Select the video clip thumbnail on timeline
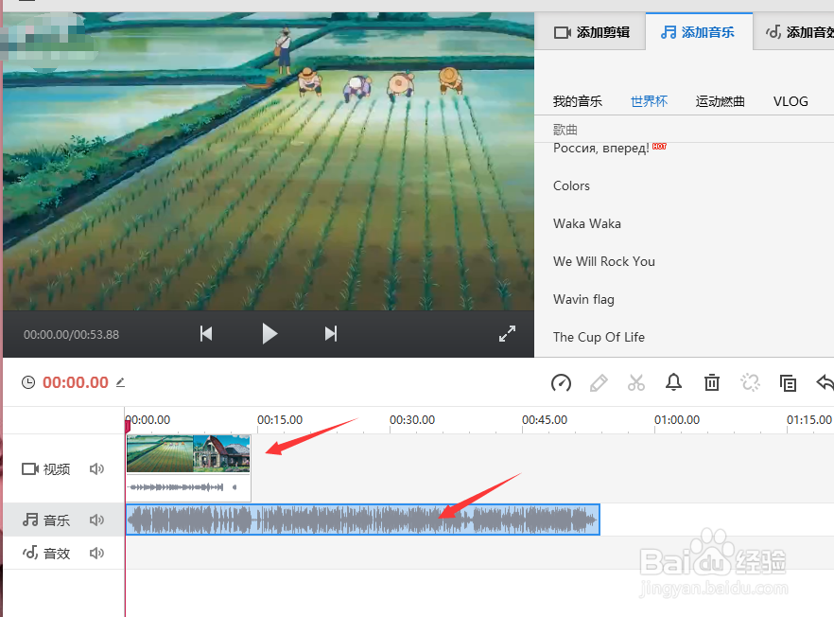Viewport: 834px width, 617px height. 188,453
